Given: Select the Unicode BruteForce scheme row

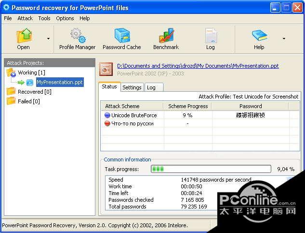Looking at the screenshot, I should coord(200,115).
